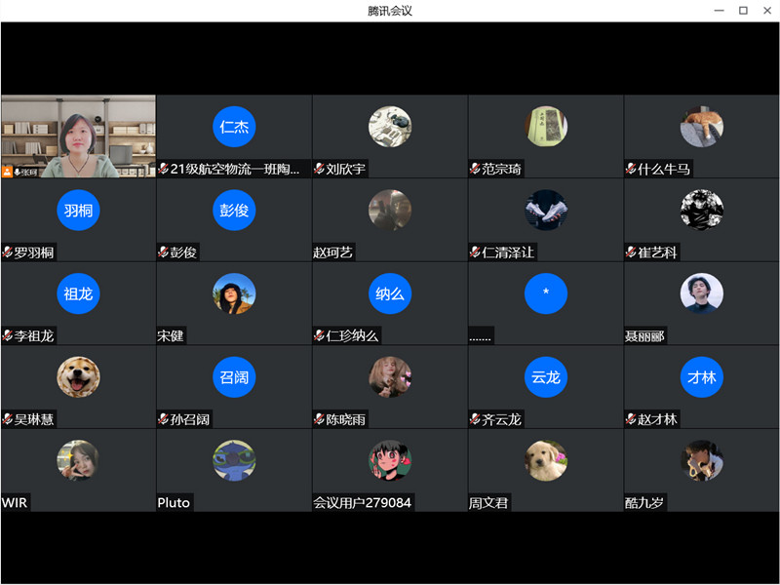780x585 pixels.
Task: Select the WIR participant avatar
Action: [x=78, y=461]
